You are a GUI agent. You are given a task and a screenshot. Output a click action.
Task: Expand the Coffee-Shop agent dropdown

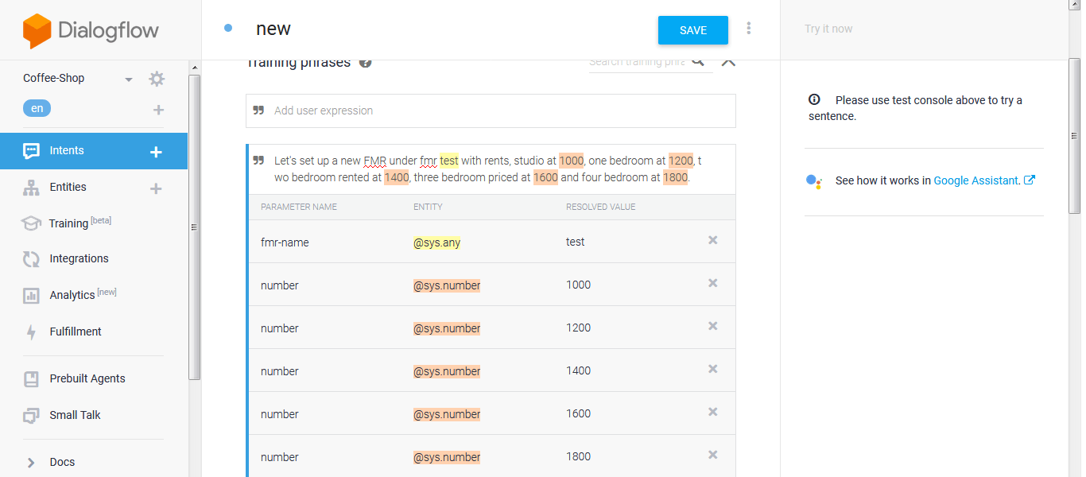click(x=129, y=79)
